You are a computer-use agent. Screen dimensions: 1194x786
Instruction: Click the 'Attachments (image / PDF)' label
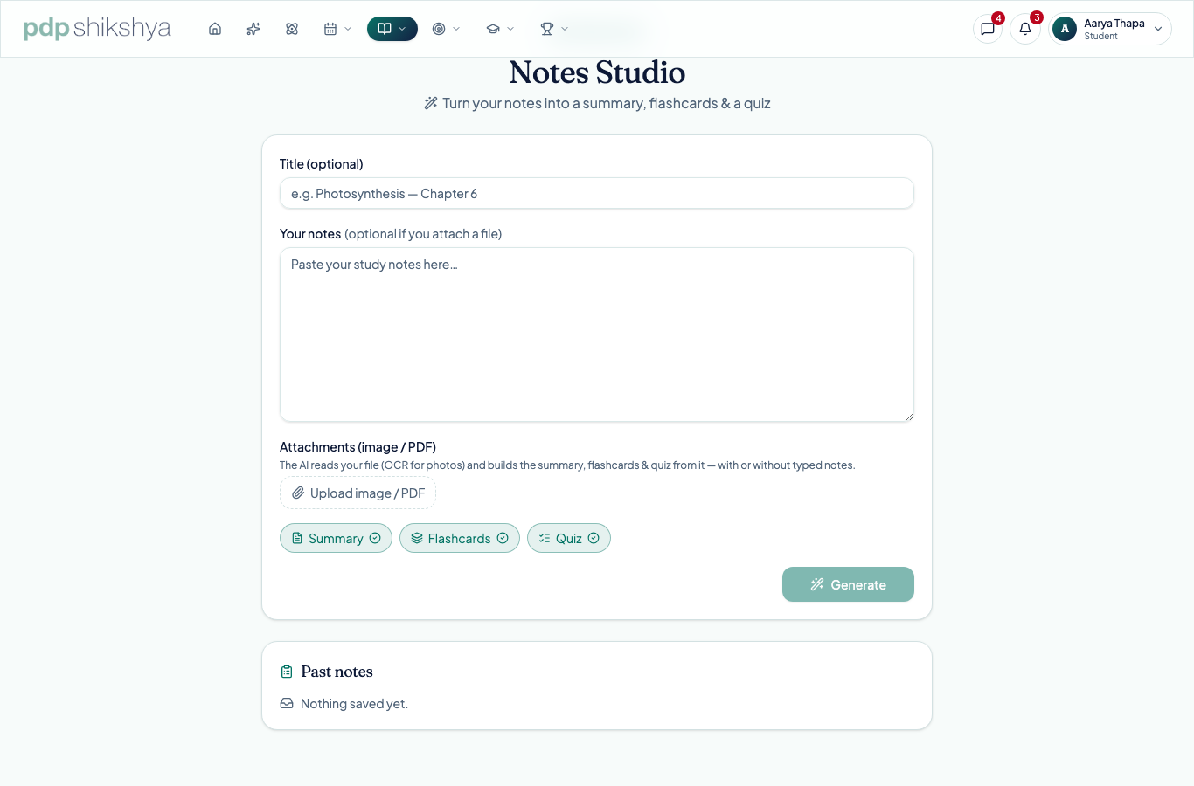coord(358,447)
